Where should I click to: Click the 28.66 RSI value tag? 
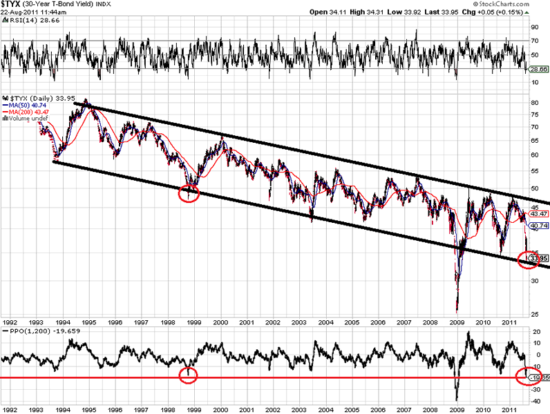pos(538,69)
